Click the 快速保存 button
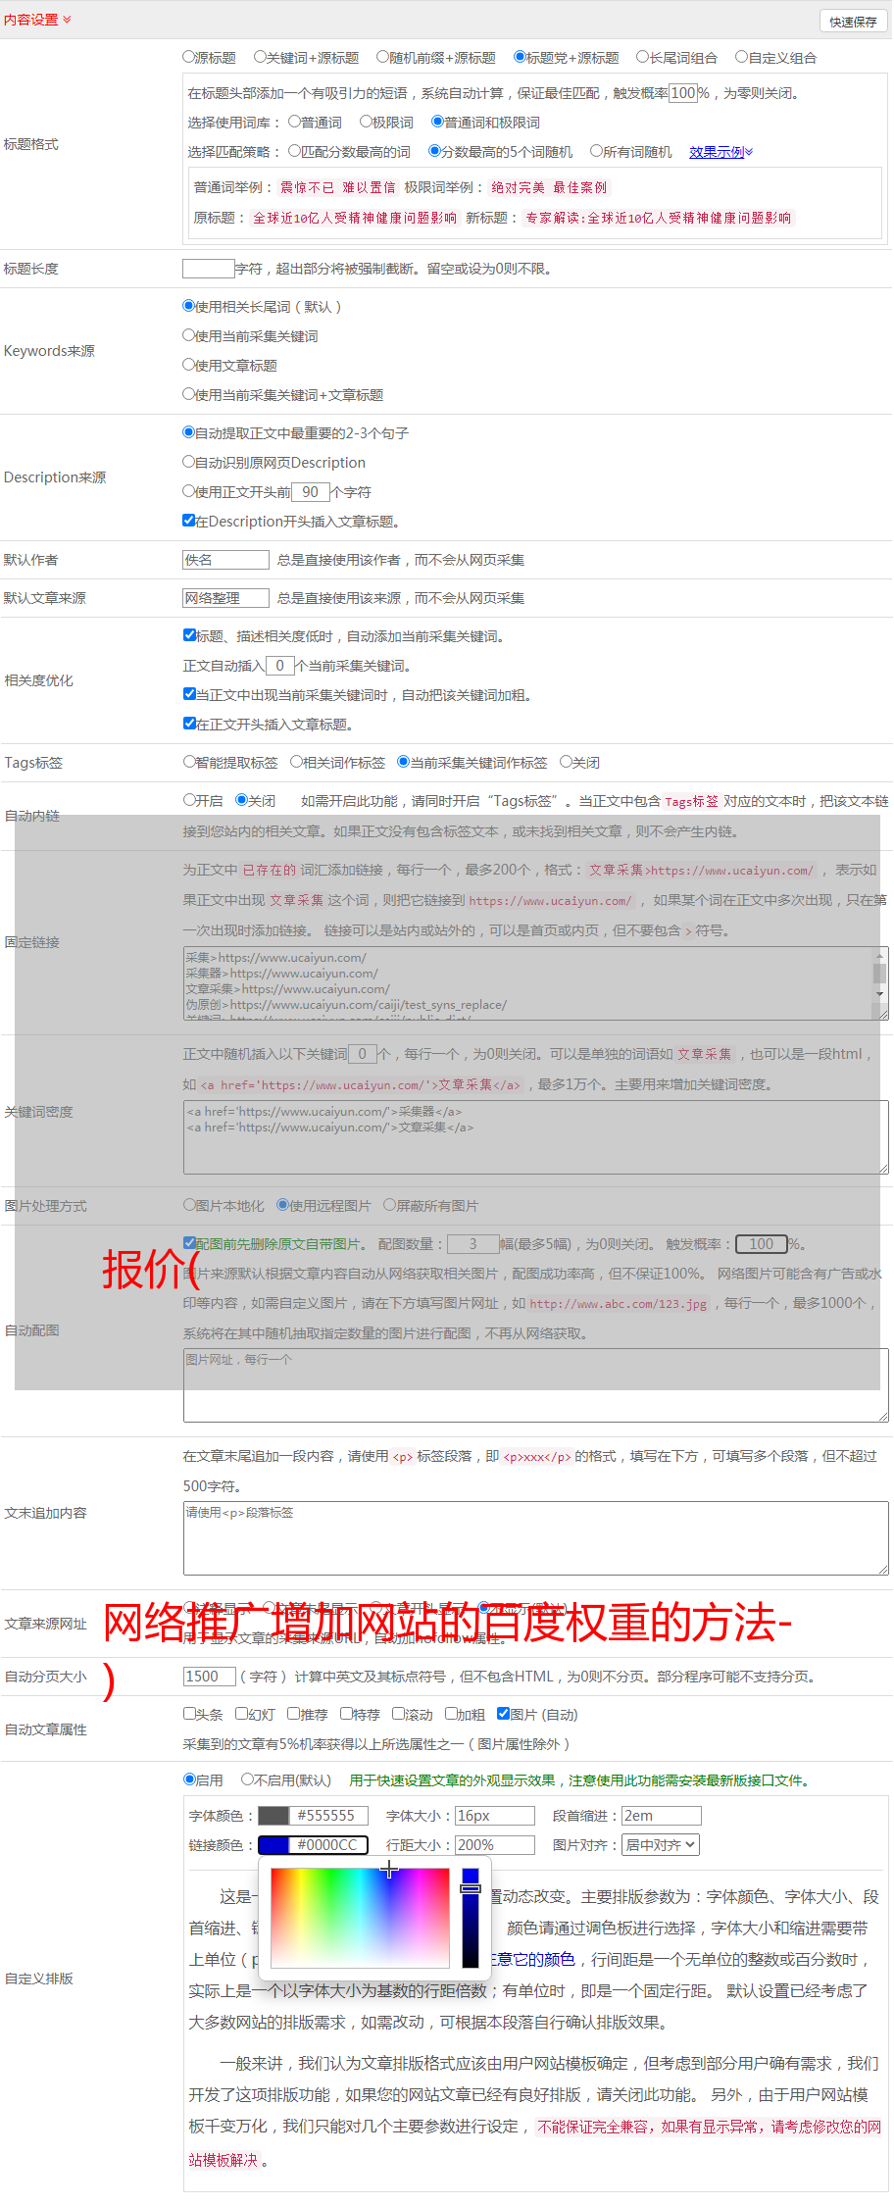This screenshot has height=2205, width=894. [853, 21]
